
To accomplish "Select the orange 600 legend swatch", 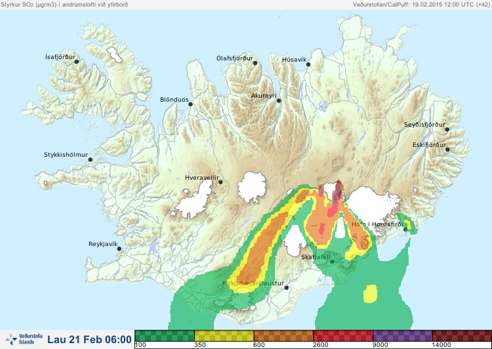I will pos(283,336).
